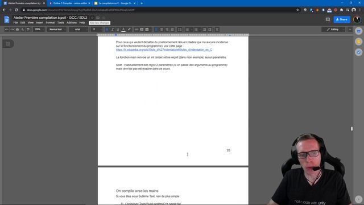Click the vertical scrollbar thumb
This screenshot has width=364, height=205.
(351, 129)
